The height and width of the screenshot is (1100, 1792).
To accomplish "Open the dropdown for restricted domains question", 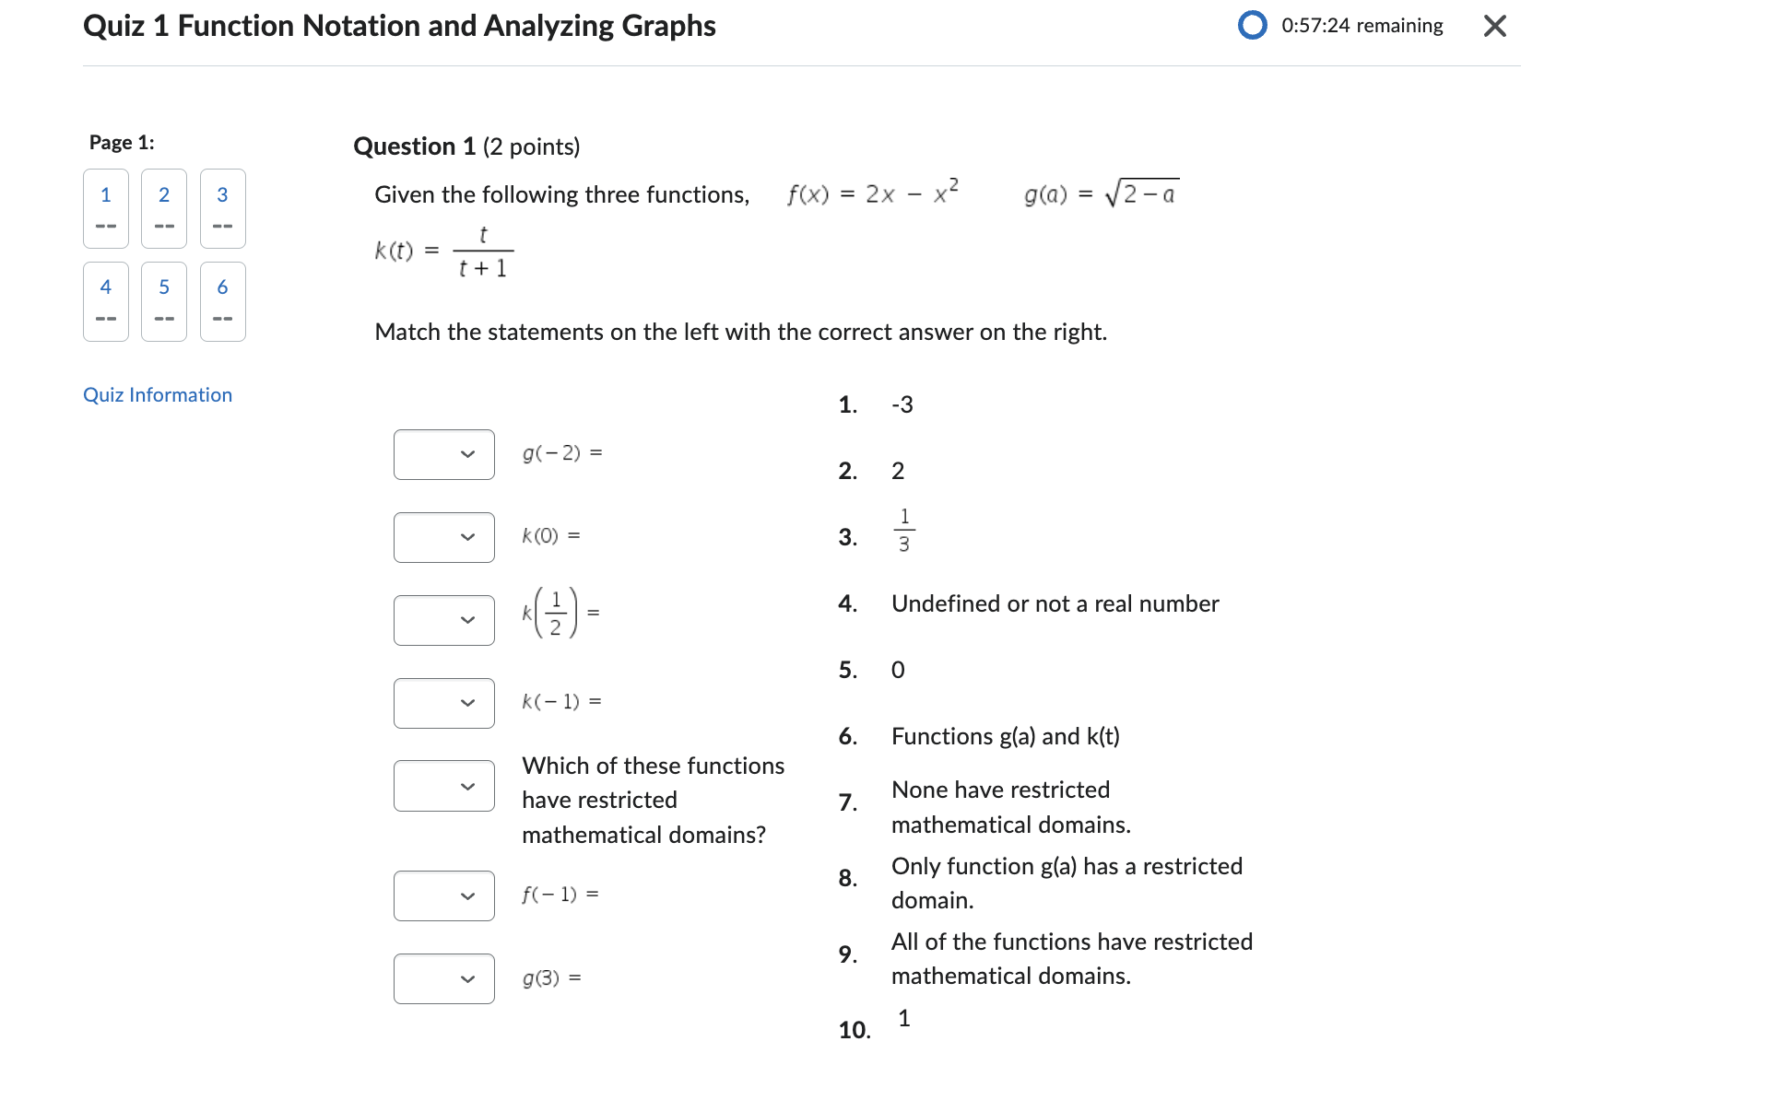I will (x=443, y=785).
